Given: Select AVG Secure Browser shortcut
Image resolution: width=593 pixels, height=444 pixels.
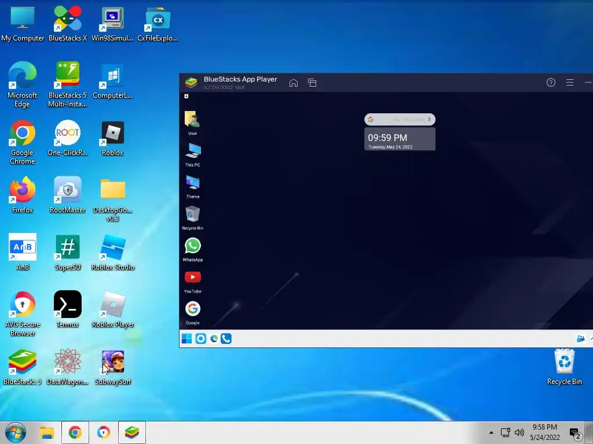Looking at the screenshot, I should click(23, 313).
